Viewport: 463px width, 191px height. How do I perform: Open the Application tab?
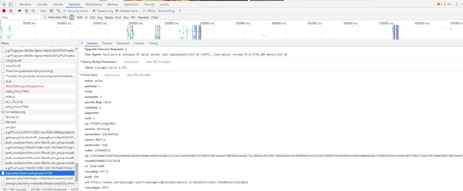point(132,4)
